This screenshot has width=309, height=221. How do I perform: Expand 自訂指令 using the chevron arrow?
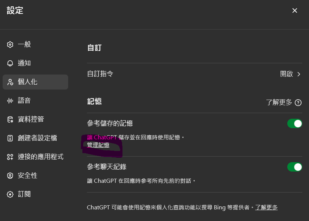click(x=299, y=74)
